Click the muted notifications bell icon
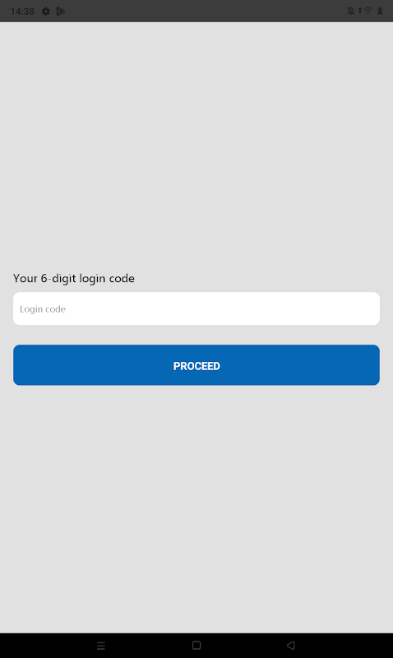The image size is (393, 658). pyautogui.click(x=350, y=11)
